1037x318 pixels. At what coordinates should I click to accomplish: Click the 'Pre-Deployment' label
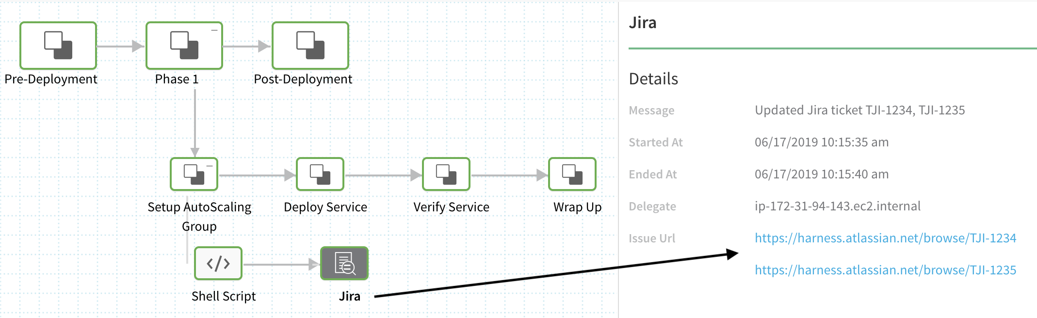(51, 79)
